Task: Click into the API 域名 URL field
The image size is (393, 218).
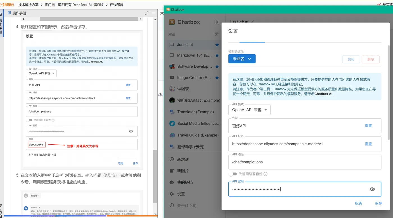Action: [305, 144]
